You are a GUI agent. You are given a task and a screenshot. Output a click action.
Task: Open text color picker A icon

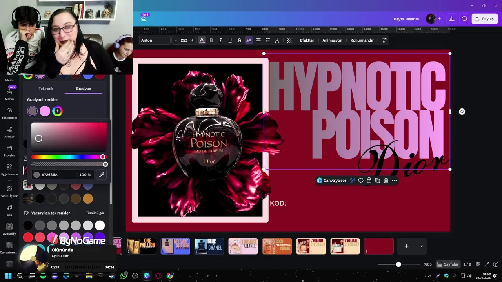coord(202,40)
